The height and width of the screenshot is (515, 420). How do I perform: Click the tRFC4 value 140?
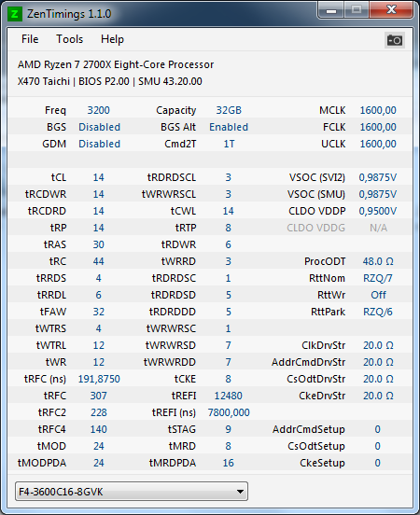point(99,429)
